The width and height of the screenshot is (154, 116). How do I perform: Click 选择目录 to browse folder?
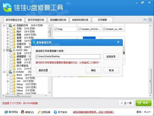(x=111, y=56)
